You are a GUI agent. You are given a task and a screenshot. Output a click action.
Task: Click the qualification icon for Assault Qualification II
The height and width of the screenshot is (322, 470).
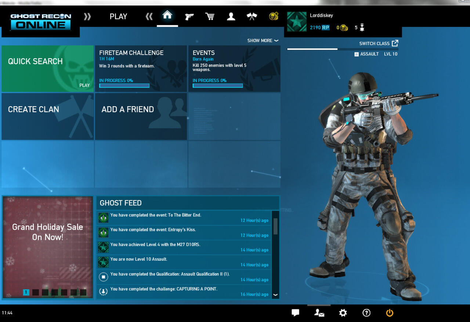point(103,277)
